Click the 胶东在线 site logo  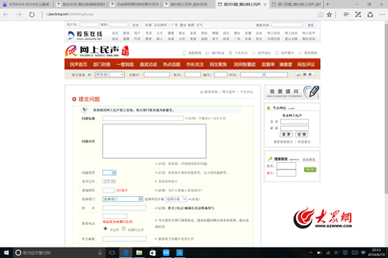(85, 35)
